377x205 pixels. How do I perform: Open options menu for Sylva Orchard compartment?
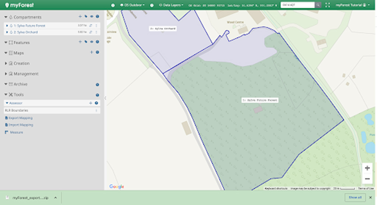(x=96, y=32)
